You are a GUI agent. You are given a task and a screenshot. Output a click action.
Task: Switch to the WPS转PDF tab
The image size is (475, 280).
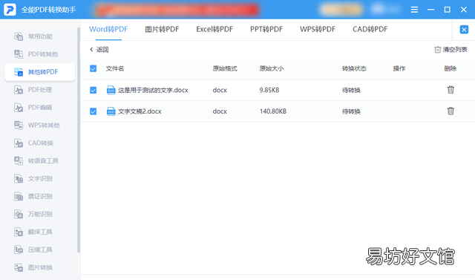click(x=318, y=30)
